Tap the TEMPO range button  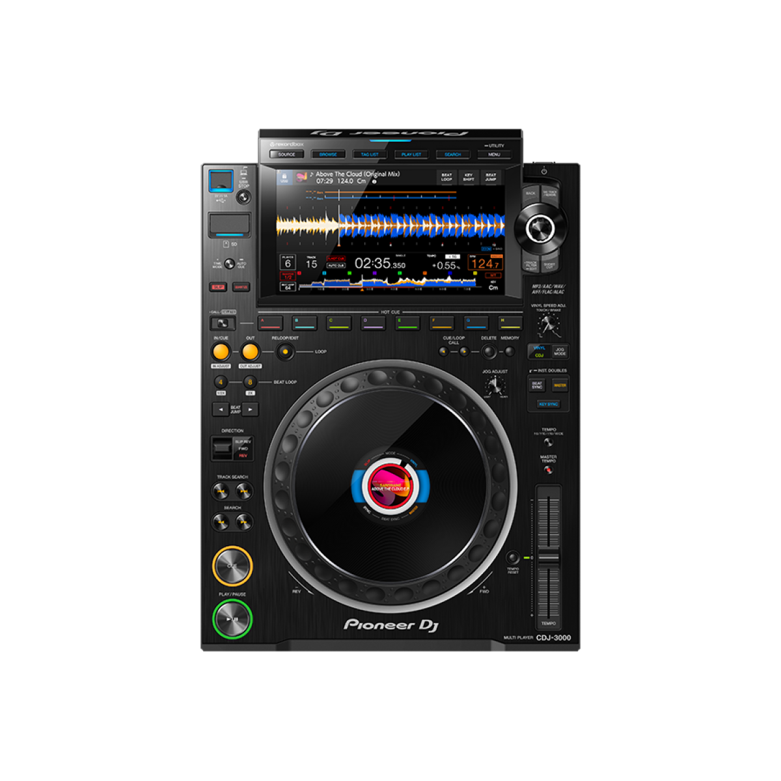(x=549, y=443)
